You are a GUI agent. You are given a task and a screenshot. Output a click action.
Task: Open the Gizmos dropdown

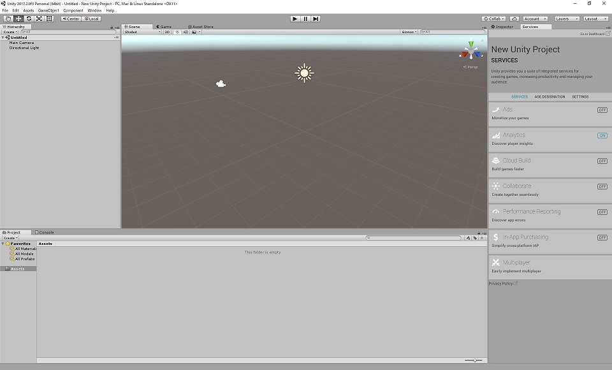pyautogui.click(x=409, y=32)
